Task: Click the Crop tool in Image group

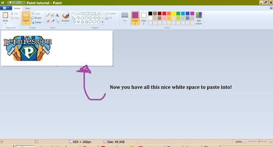Action: point(35,13)
